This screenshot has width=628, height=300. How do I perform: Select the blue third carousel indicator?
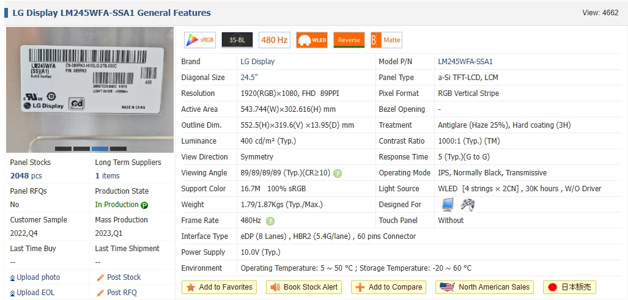pyautogui.click(x=100, y=149)
